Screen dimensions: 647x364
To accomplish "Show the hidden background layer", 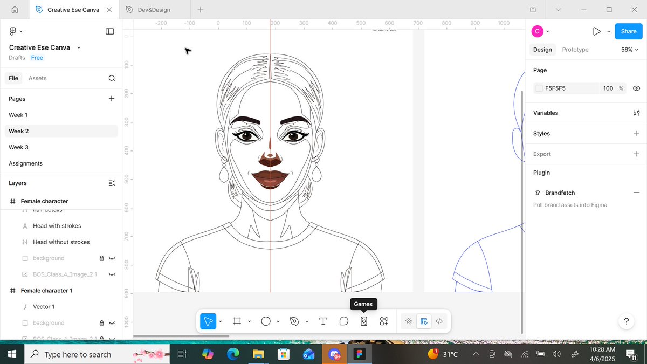I will point(112,258).
